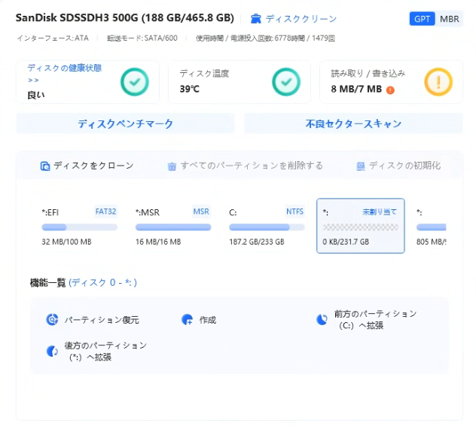Viewport: 476px width, 426px height.
Task: Click the small orange alert beside 8 MB/7 MB
Action: click(390, 90)
